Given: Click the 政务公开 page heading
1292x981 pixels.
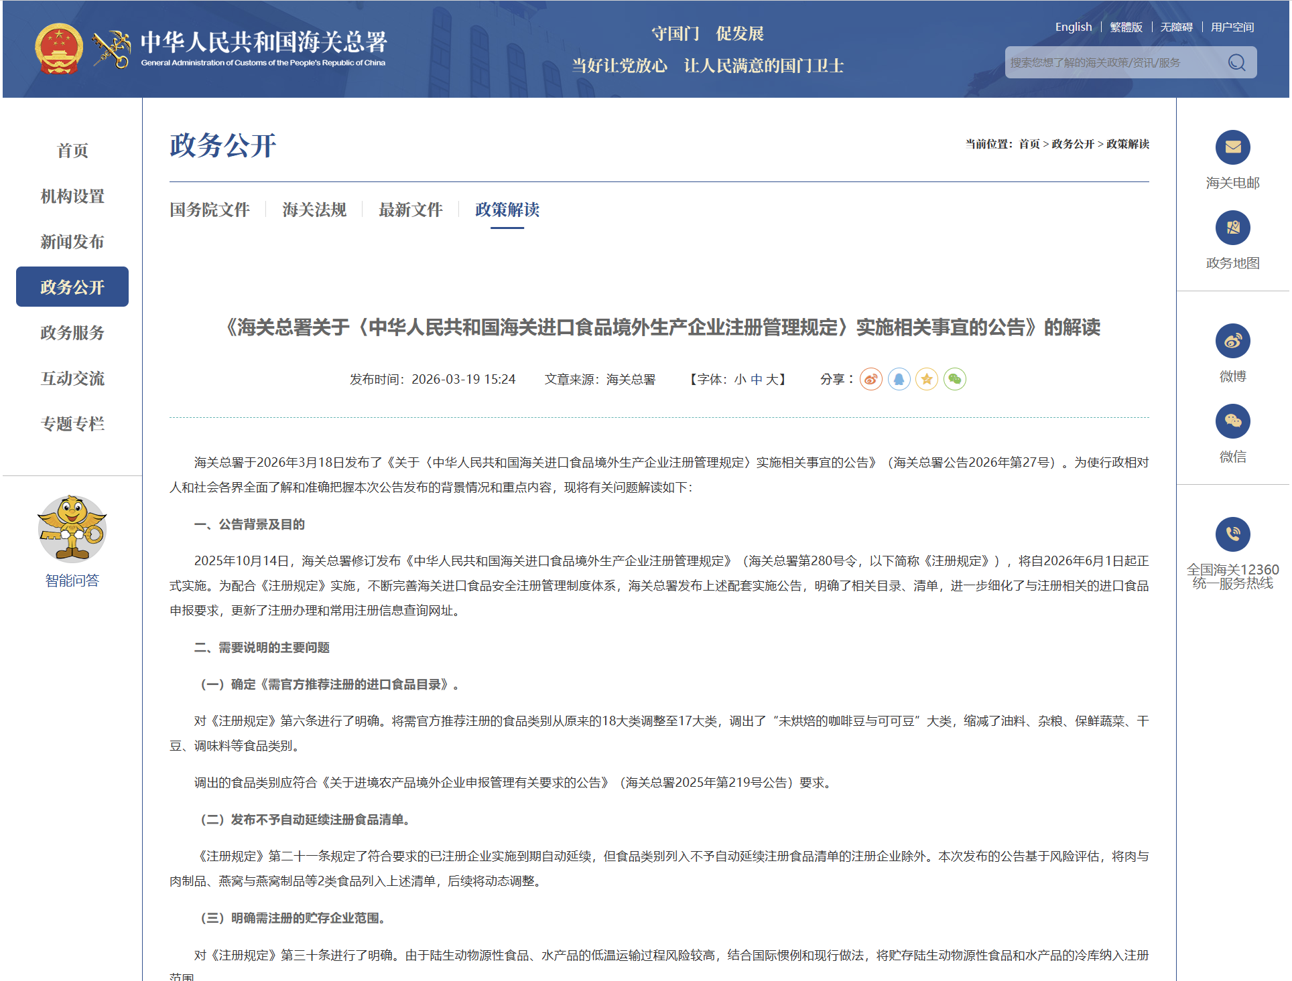Looking at the screenshot, I should click(223, 145).
